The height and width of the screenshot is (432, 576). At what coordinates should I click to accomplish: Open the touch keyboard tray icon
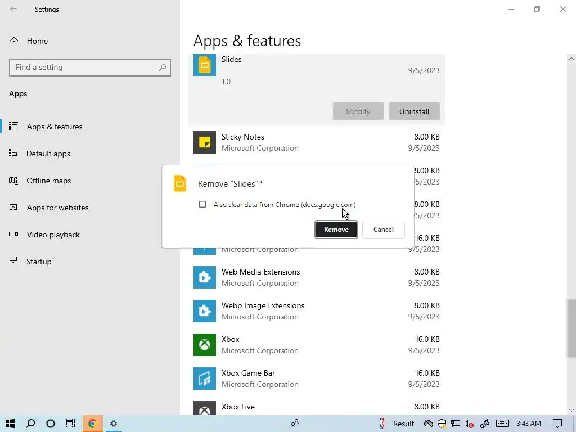pyautogui.click(x=502, y=424)
